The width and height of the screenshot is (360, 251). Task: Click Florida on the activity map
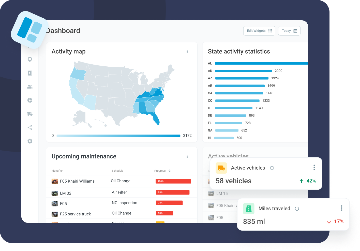point(155,118)
